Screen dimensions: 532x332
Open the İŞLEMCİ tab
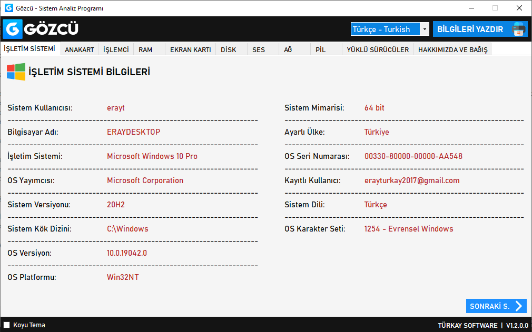116,49
